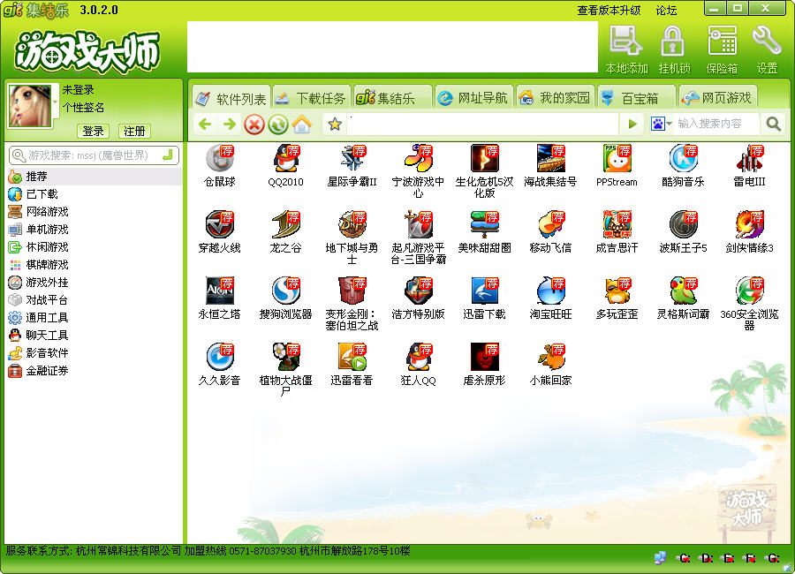Click the 注册 register button
This screenshot has height=574, width=795.
click(134, 132)
